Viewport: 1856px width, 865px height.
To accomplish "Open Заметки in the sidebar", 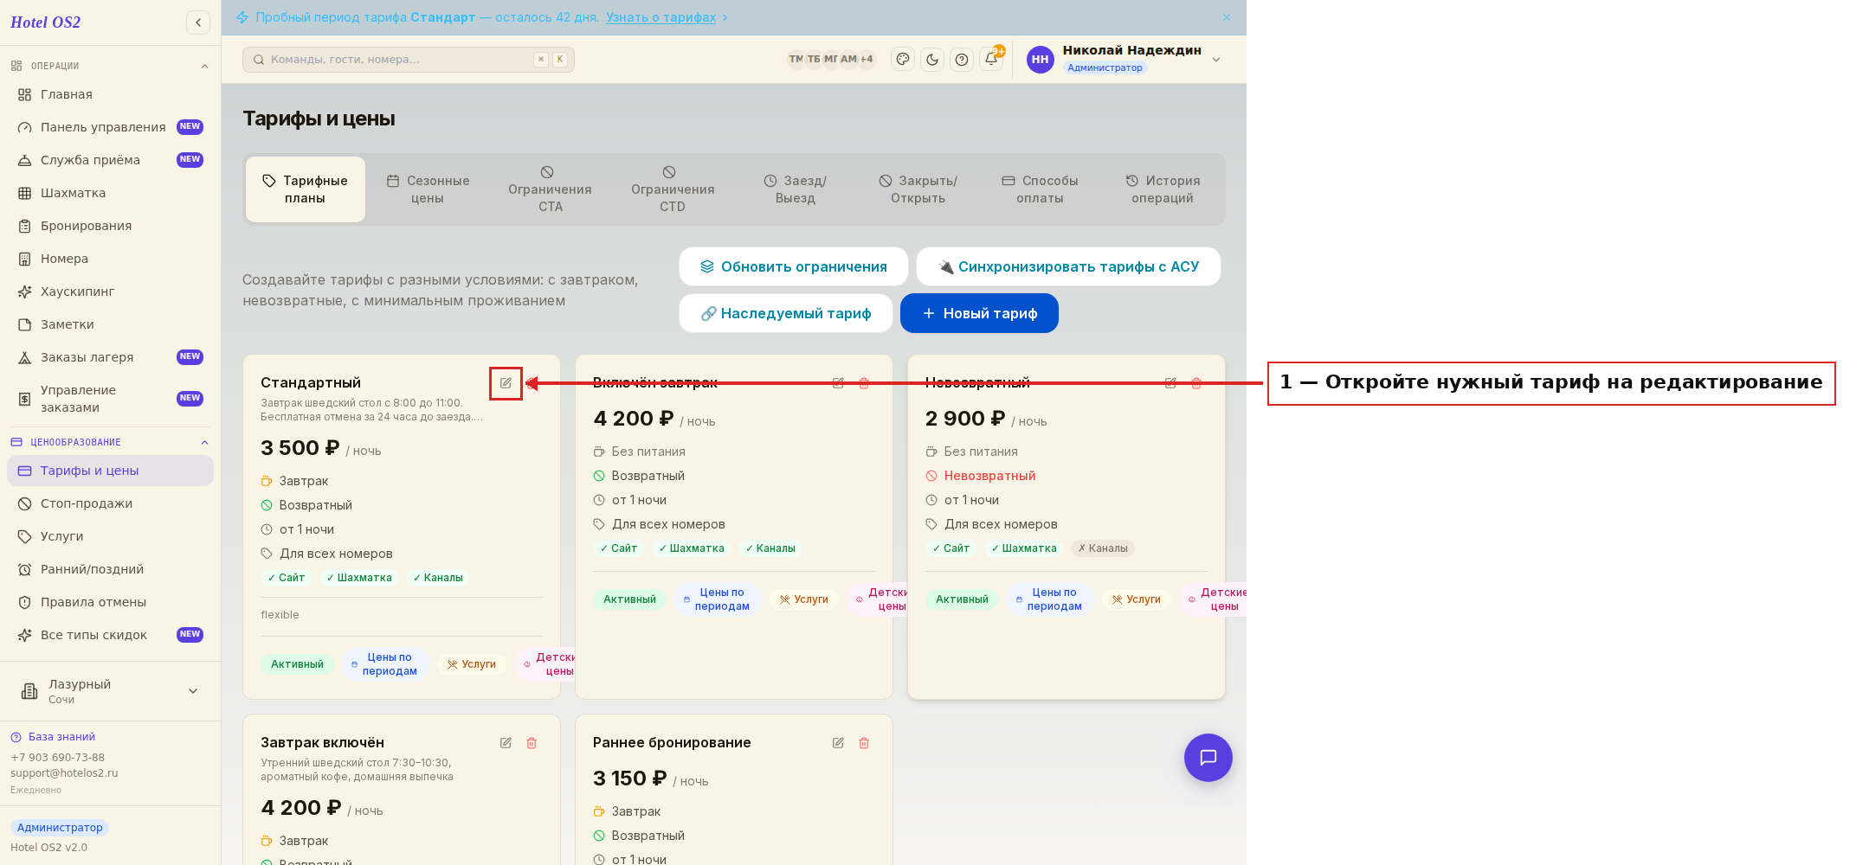I will click(x=110, y=324).
